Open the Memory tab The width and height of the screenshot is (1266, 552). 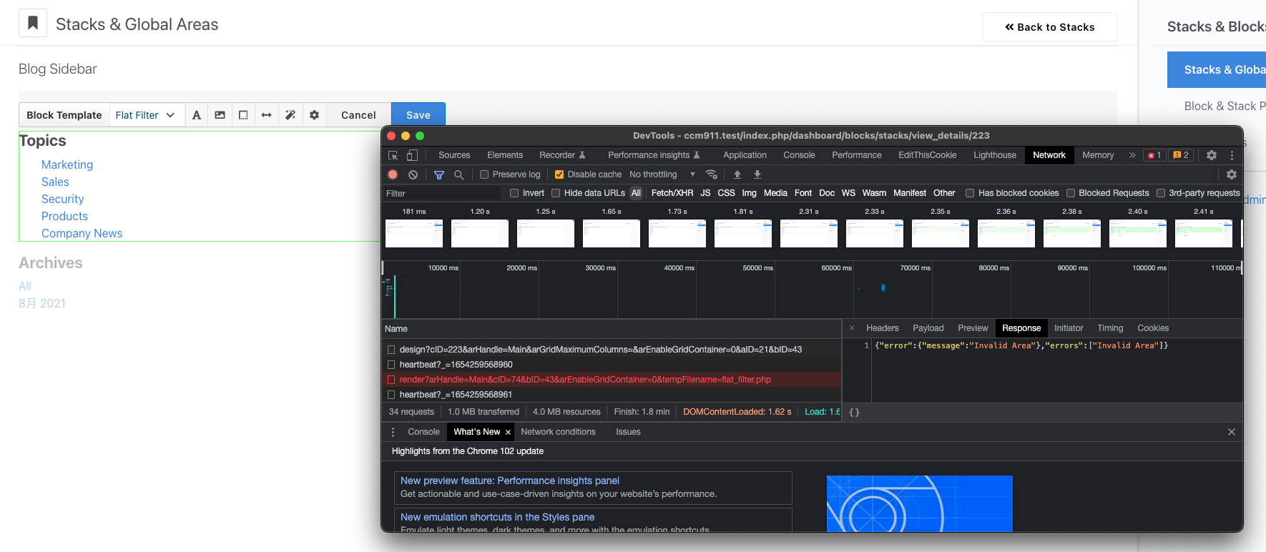pos(1098,155)
